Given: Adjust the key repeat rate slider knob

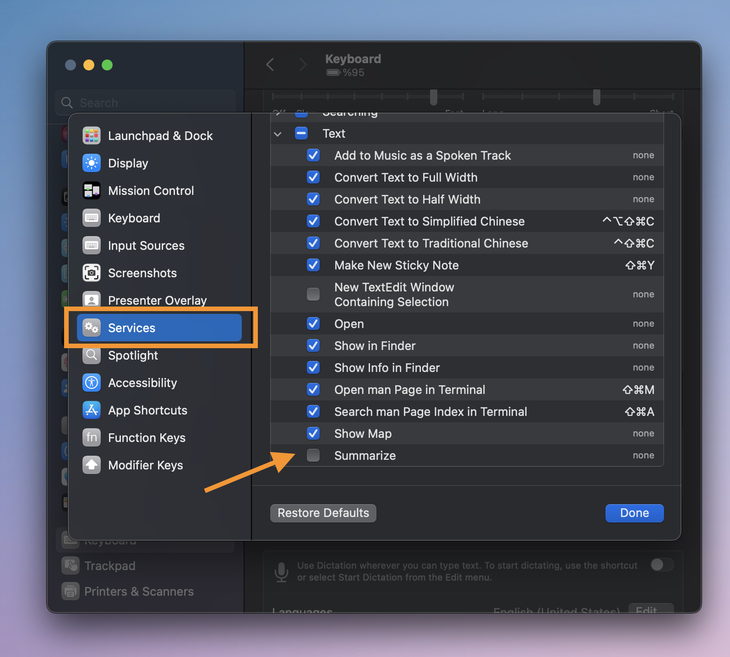Looking at the screenshot, I should coord(434,97).
